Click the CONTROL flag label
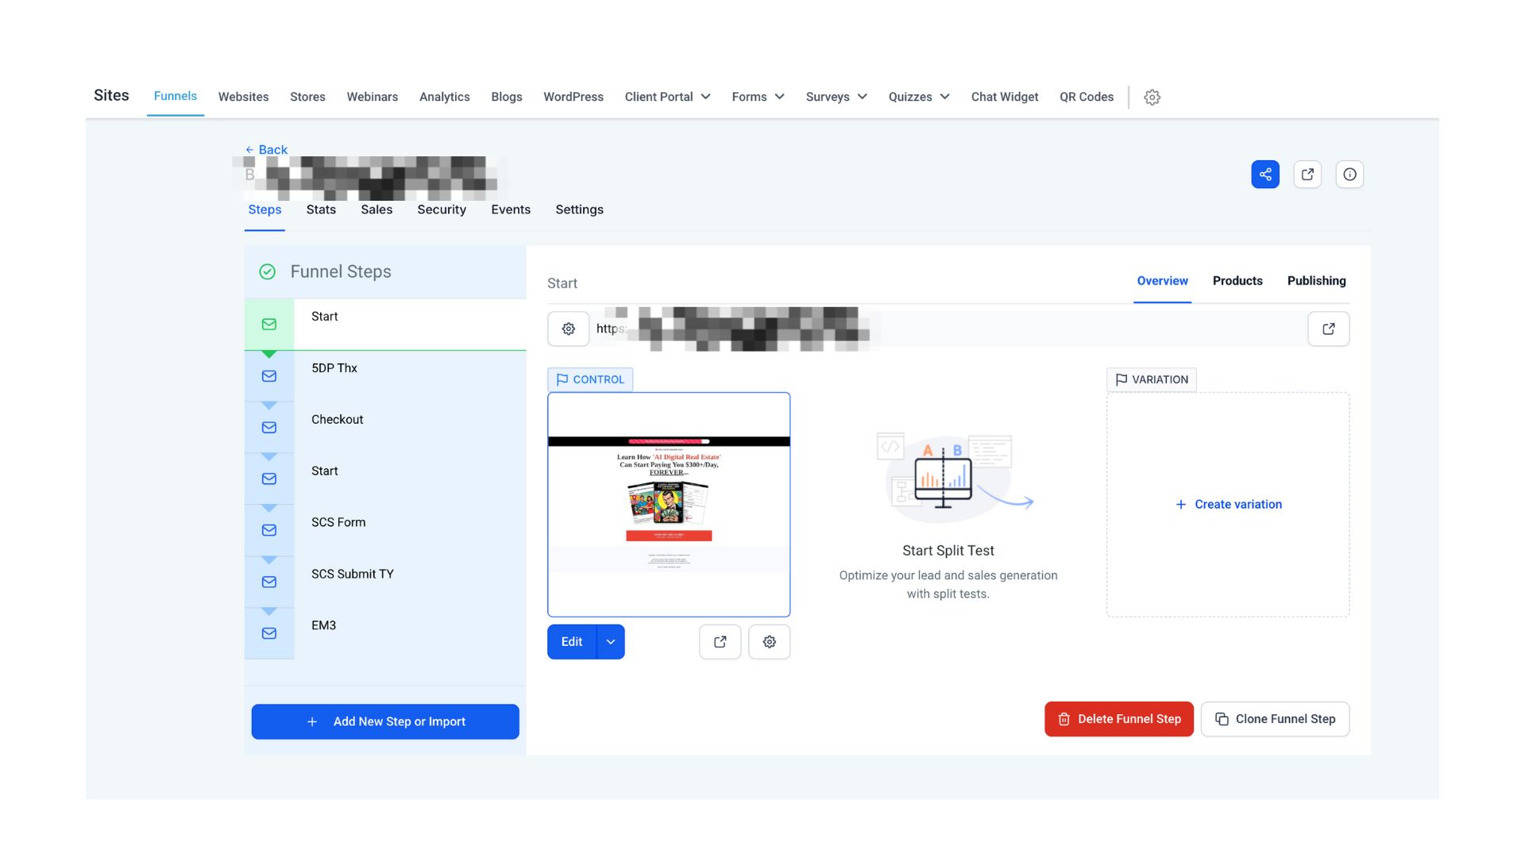The height and width of the screenshot is (857, 1525). (x=589, y=379)
